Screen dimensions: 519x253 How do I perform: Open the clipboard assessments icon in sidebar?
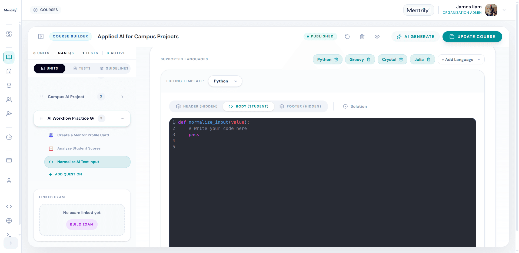coord(9,71)
